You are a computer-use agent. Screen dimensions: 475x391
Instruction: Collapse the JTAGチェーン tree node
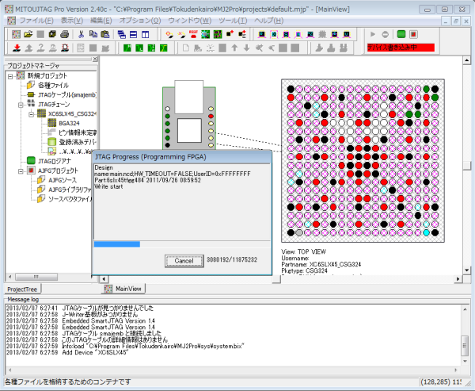tap(20, 104)
